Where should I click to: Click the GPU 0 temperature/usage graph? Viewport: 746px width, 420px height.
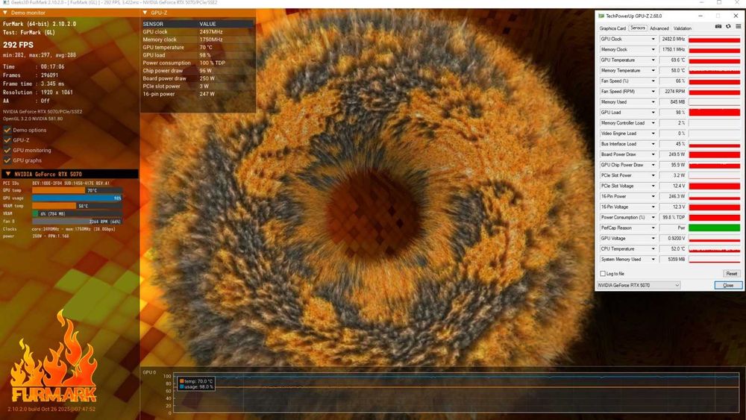(x=456, y=392)
